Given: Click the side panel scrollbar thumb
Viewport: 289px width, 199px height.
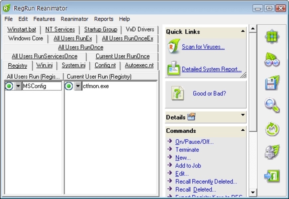Looking at the screenshot, I should (253, 82).
